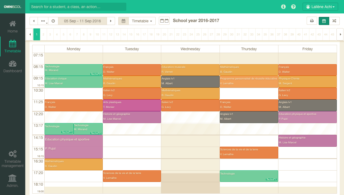Image resolution: width=344 pixels, height=195 pixels.
Task: Print the timetable
Action: (x=312, y=21)
